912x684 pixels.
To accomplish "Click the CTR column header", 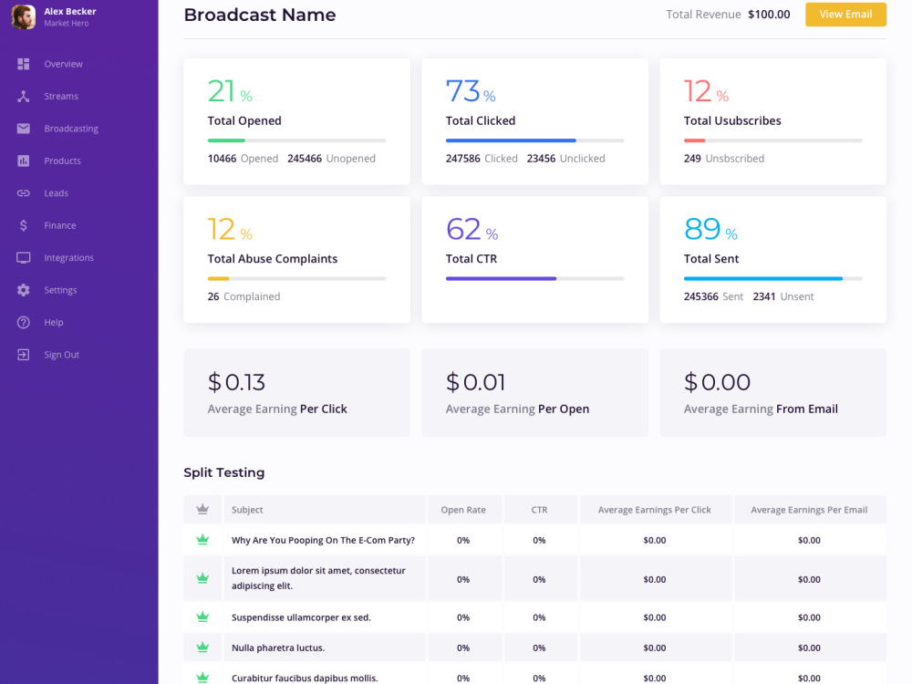I will 539,510.
